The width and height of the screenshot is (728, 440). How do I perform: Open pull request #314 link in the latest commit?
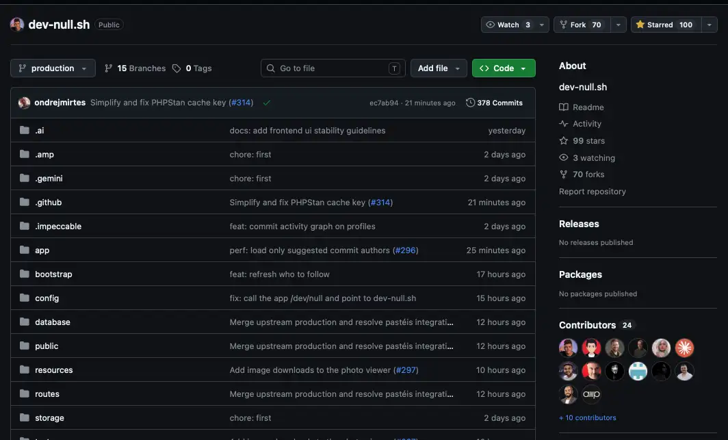[x=241, y=103]
